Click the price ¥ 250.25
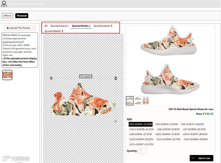Image resolution: width=221 pixels, height=163 pixels. 208,114
